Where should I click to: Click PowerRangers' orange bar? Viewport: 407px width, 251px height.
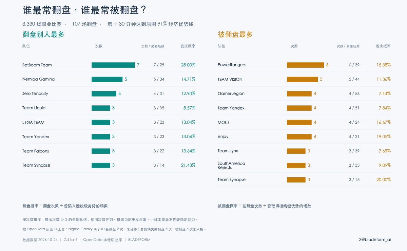click(x=305, y=65)
